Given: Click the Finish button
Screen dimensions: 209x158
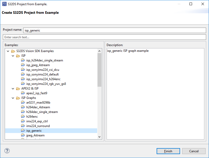Looking at the screenshot, I should 168,151.
